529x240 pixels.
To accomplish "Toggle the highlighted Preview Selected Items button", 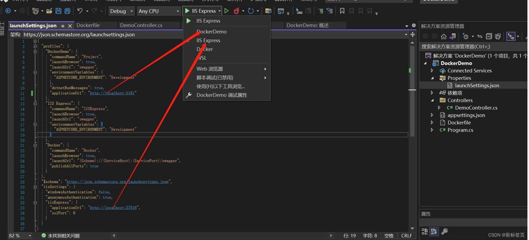I will (x=511, y=36).
